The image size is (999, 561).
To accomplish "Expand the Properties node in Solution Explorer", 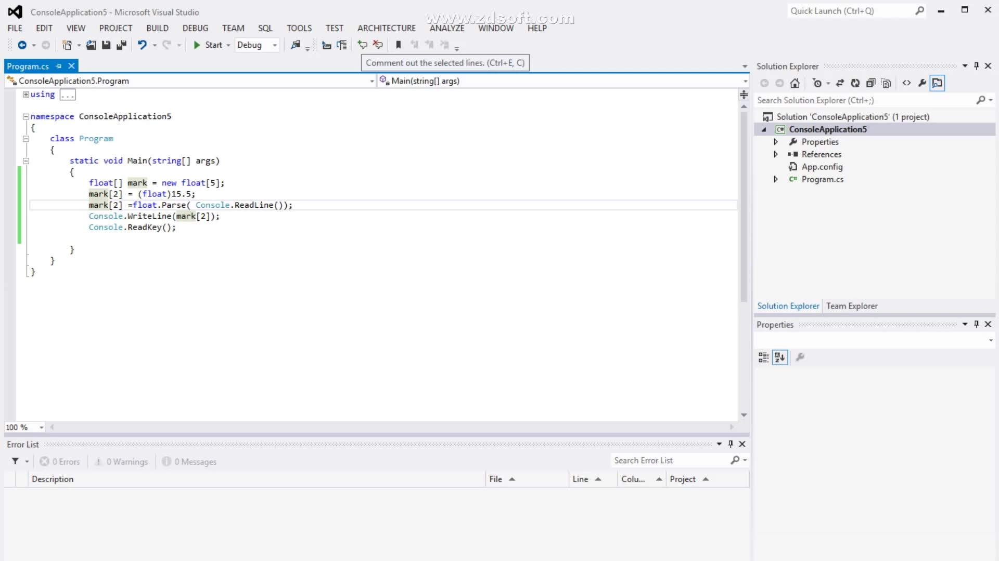I will tap(775, 142).
